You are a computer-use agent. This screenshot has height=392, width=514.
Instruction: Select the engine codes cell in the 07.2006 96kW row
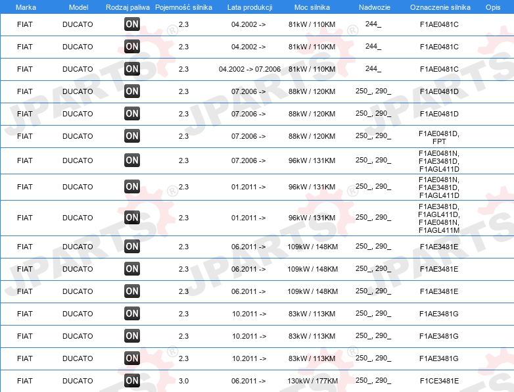pos(439,161)
